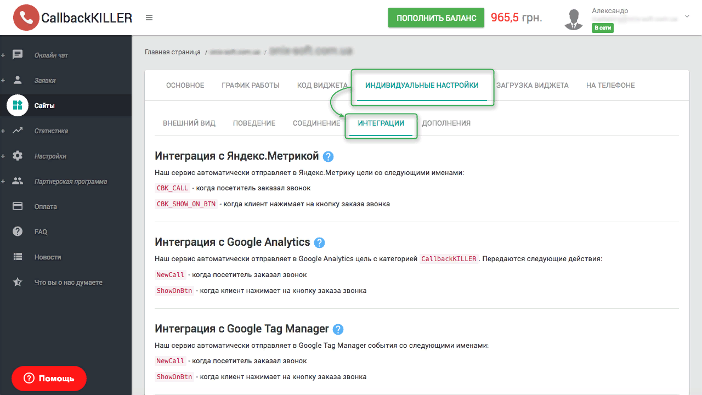Switch to the ВНЕШНИЙ ВИД subtab

pos(189,123)
